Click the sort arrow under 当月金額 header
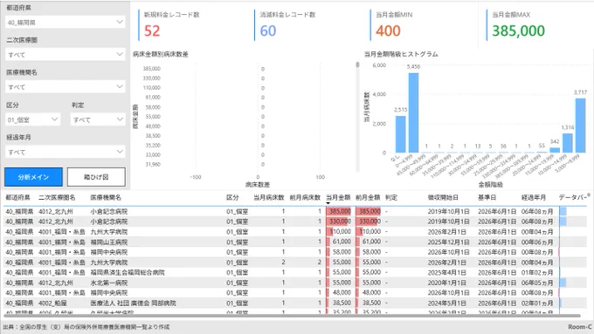The image size is (594, 334). (328, 203)
